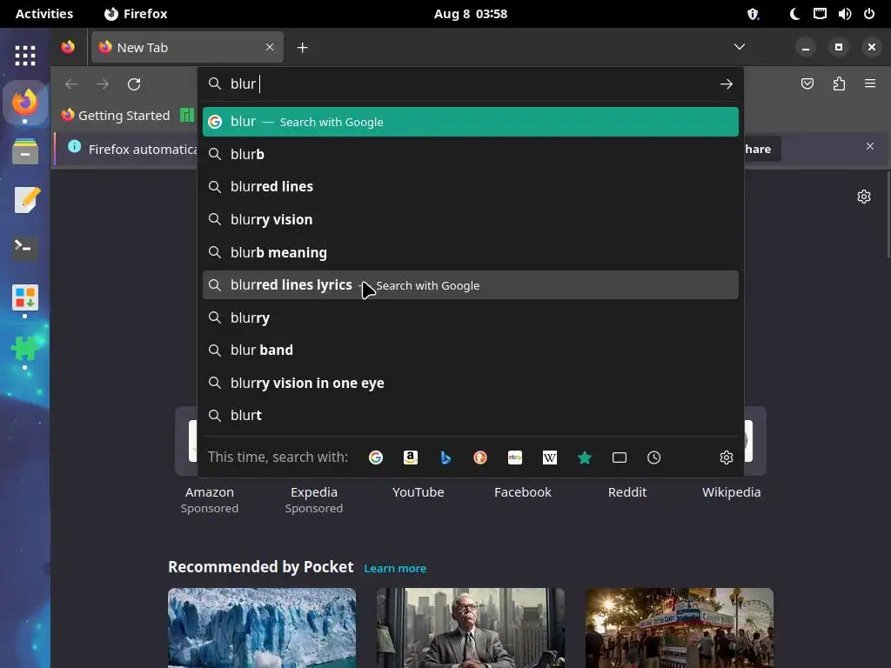
Task: Search bookmarks using the star icon
Action: tap(585, 458)
